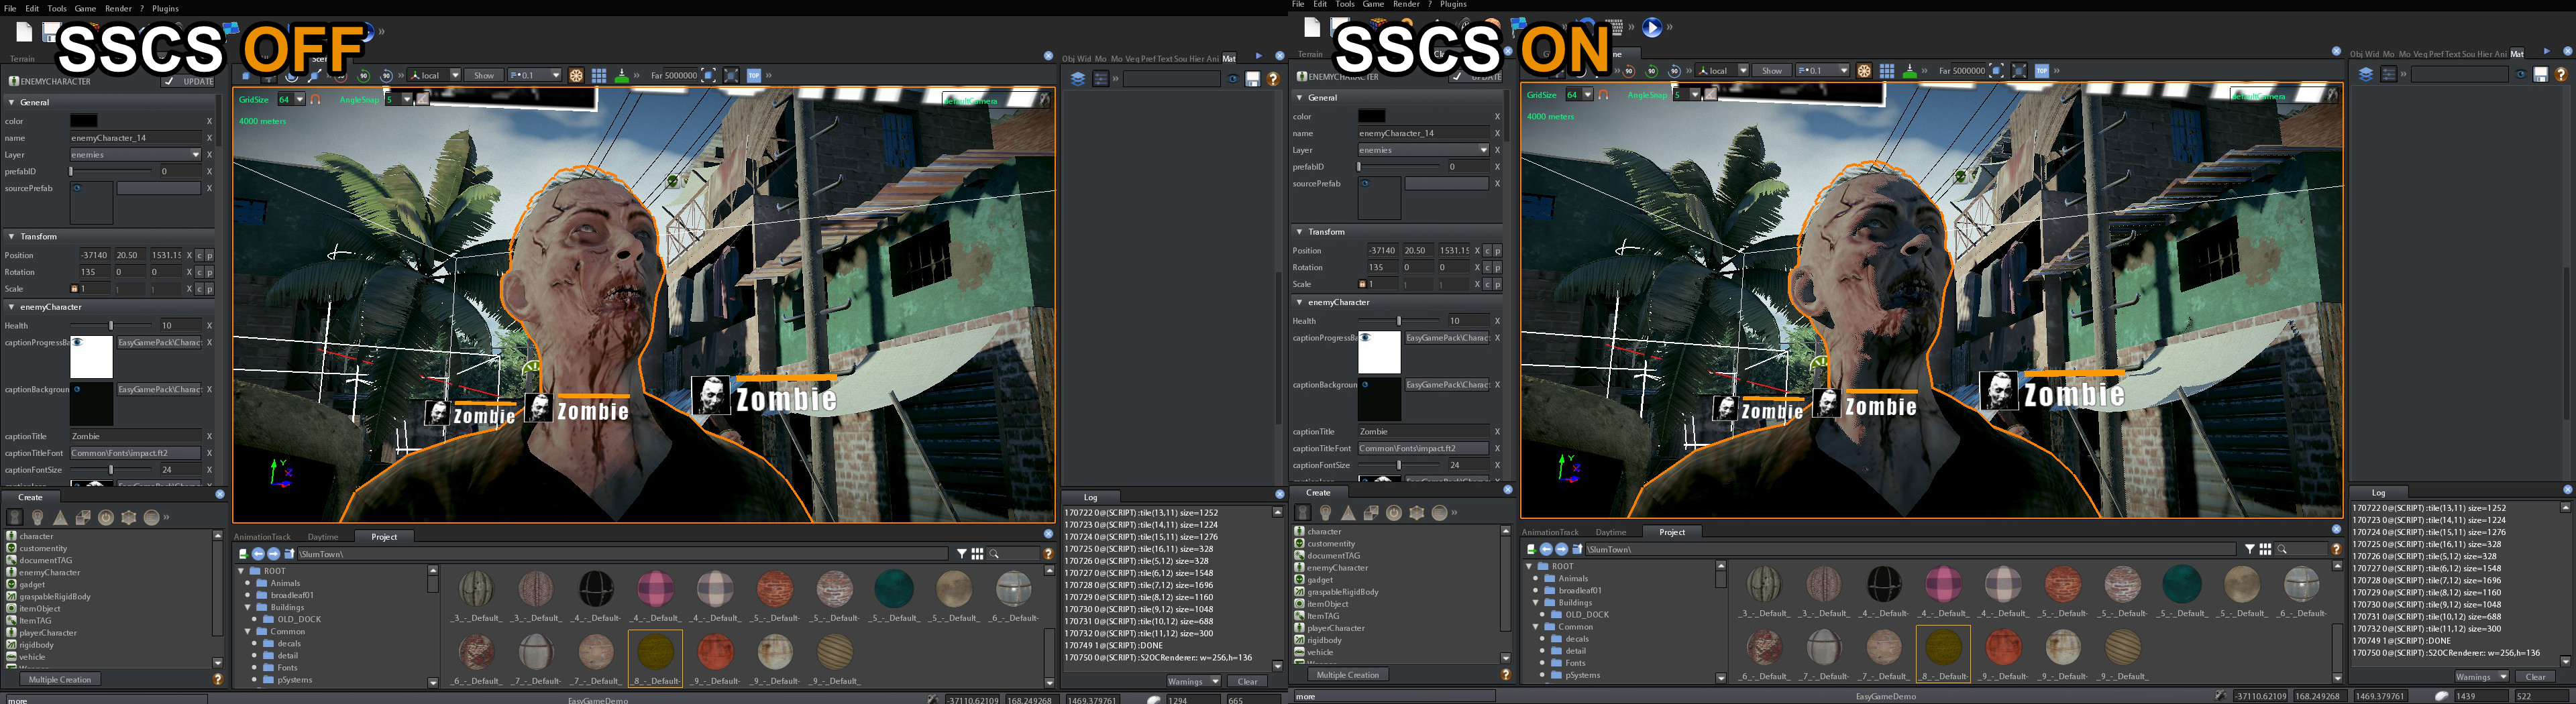Collapse the Transform section in SSCS ON window

pos(1300,231)
